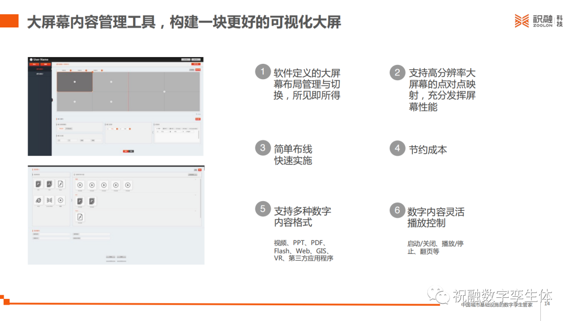The width and height of the screenshot is (571, 321).
Task: Click the large right screen region in layout grid
Action: tap(164, 92)
